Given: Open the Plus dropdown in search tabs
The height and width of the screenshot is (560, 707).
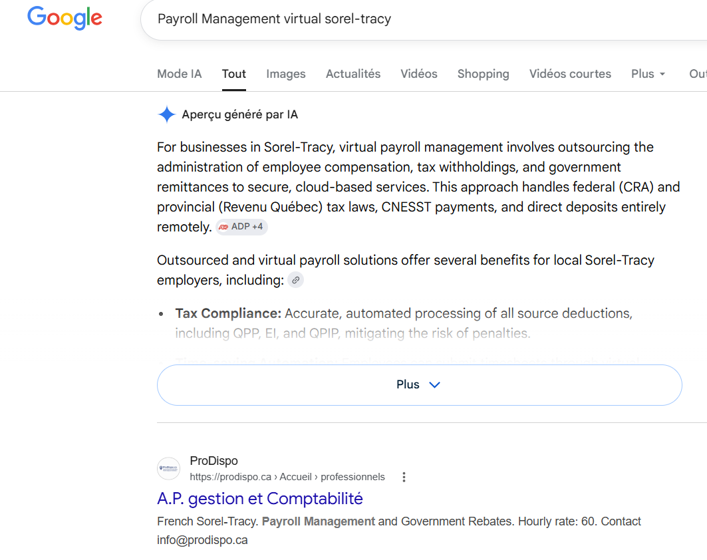Looking at the screenshot, I should pyautogui.click(x=648, y=74).
